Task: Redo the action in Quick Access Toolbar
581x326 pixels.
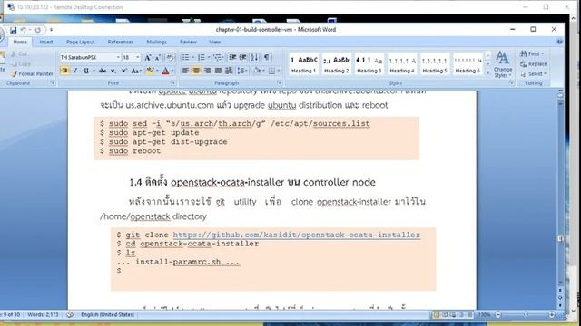Action: point(37,30)
